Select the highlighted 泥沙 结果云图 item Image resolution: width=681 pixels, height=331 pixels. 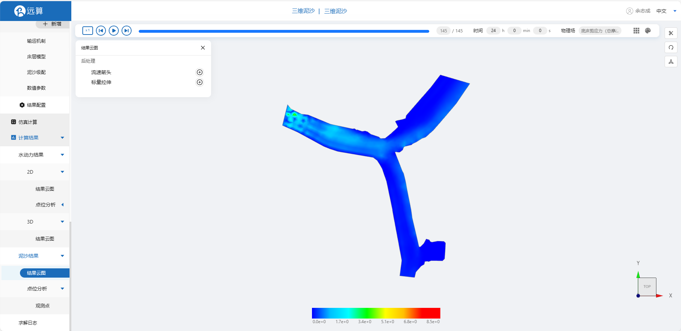pos(45,273)
